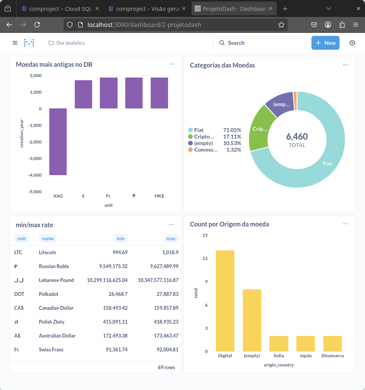Open the Pocket save icon

(x=314, y=25)
